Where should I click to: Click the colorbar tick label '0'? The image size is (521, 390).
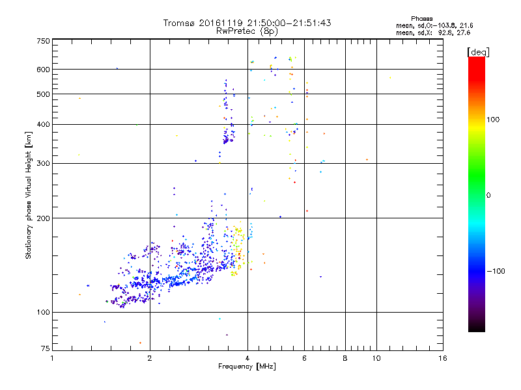(x=488, y=196)
